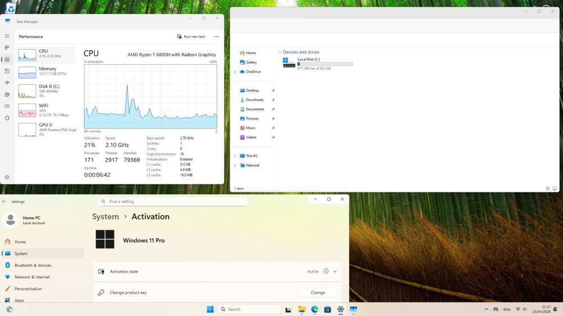
Task: Select the Local Disk (C:) drive
Action: [318, 63]
